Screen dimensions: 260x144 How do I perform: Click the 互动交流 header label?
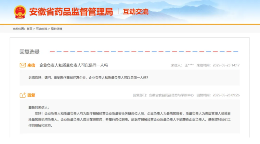click(136, 12)
